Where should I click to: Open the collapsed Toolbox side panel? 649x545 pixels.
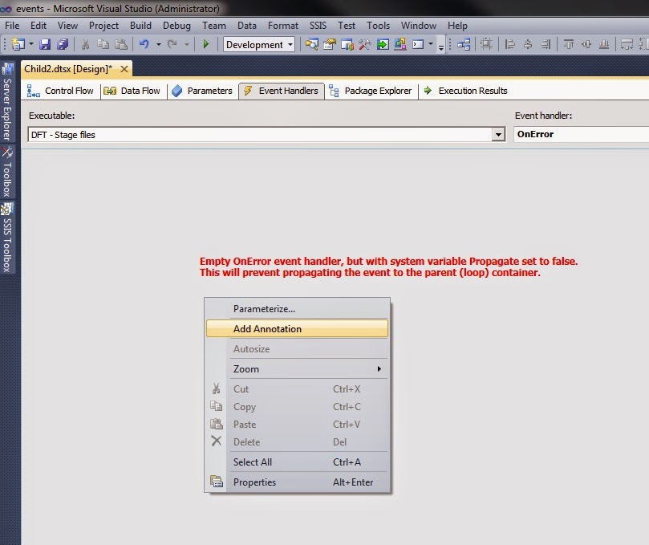pyautogui.click(x=7, y=172)
